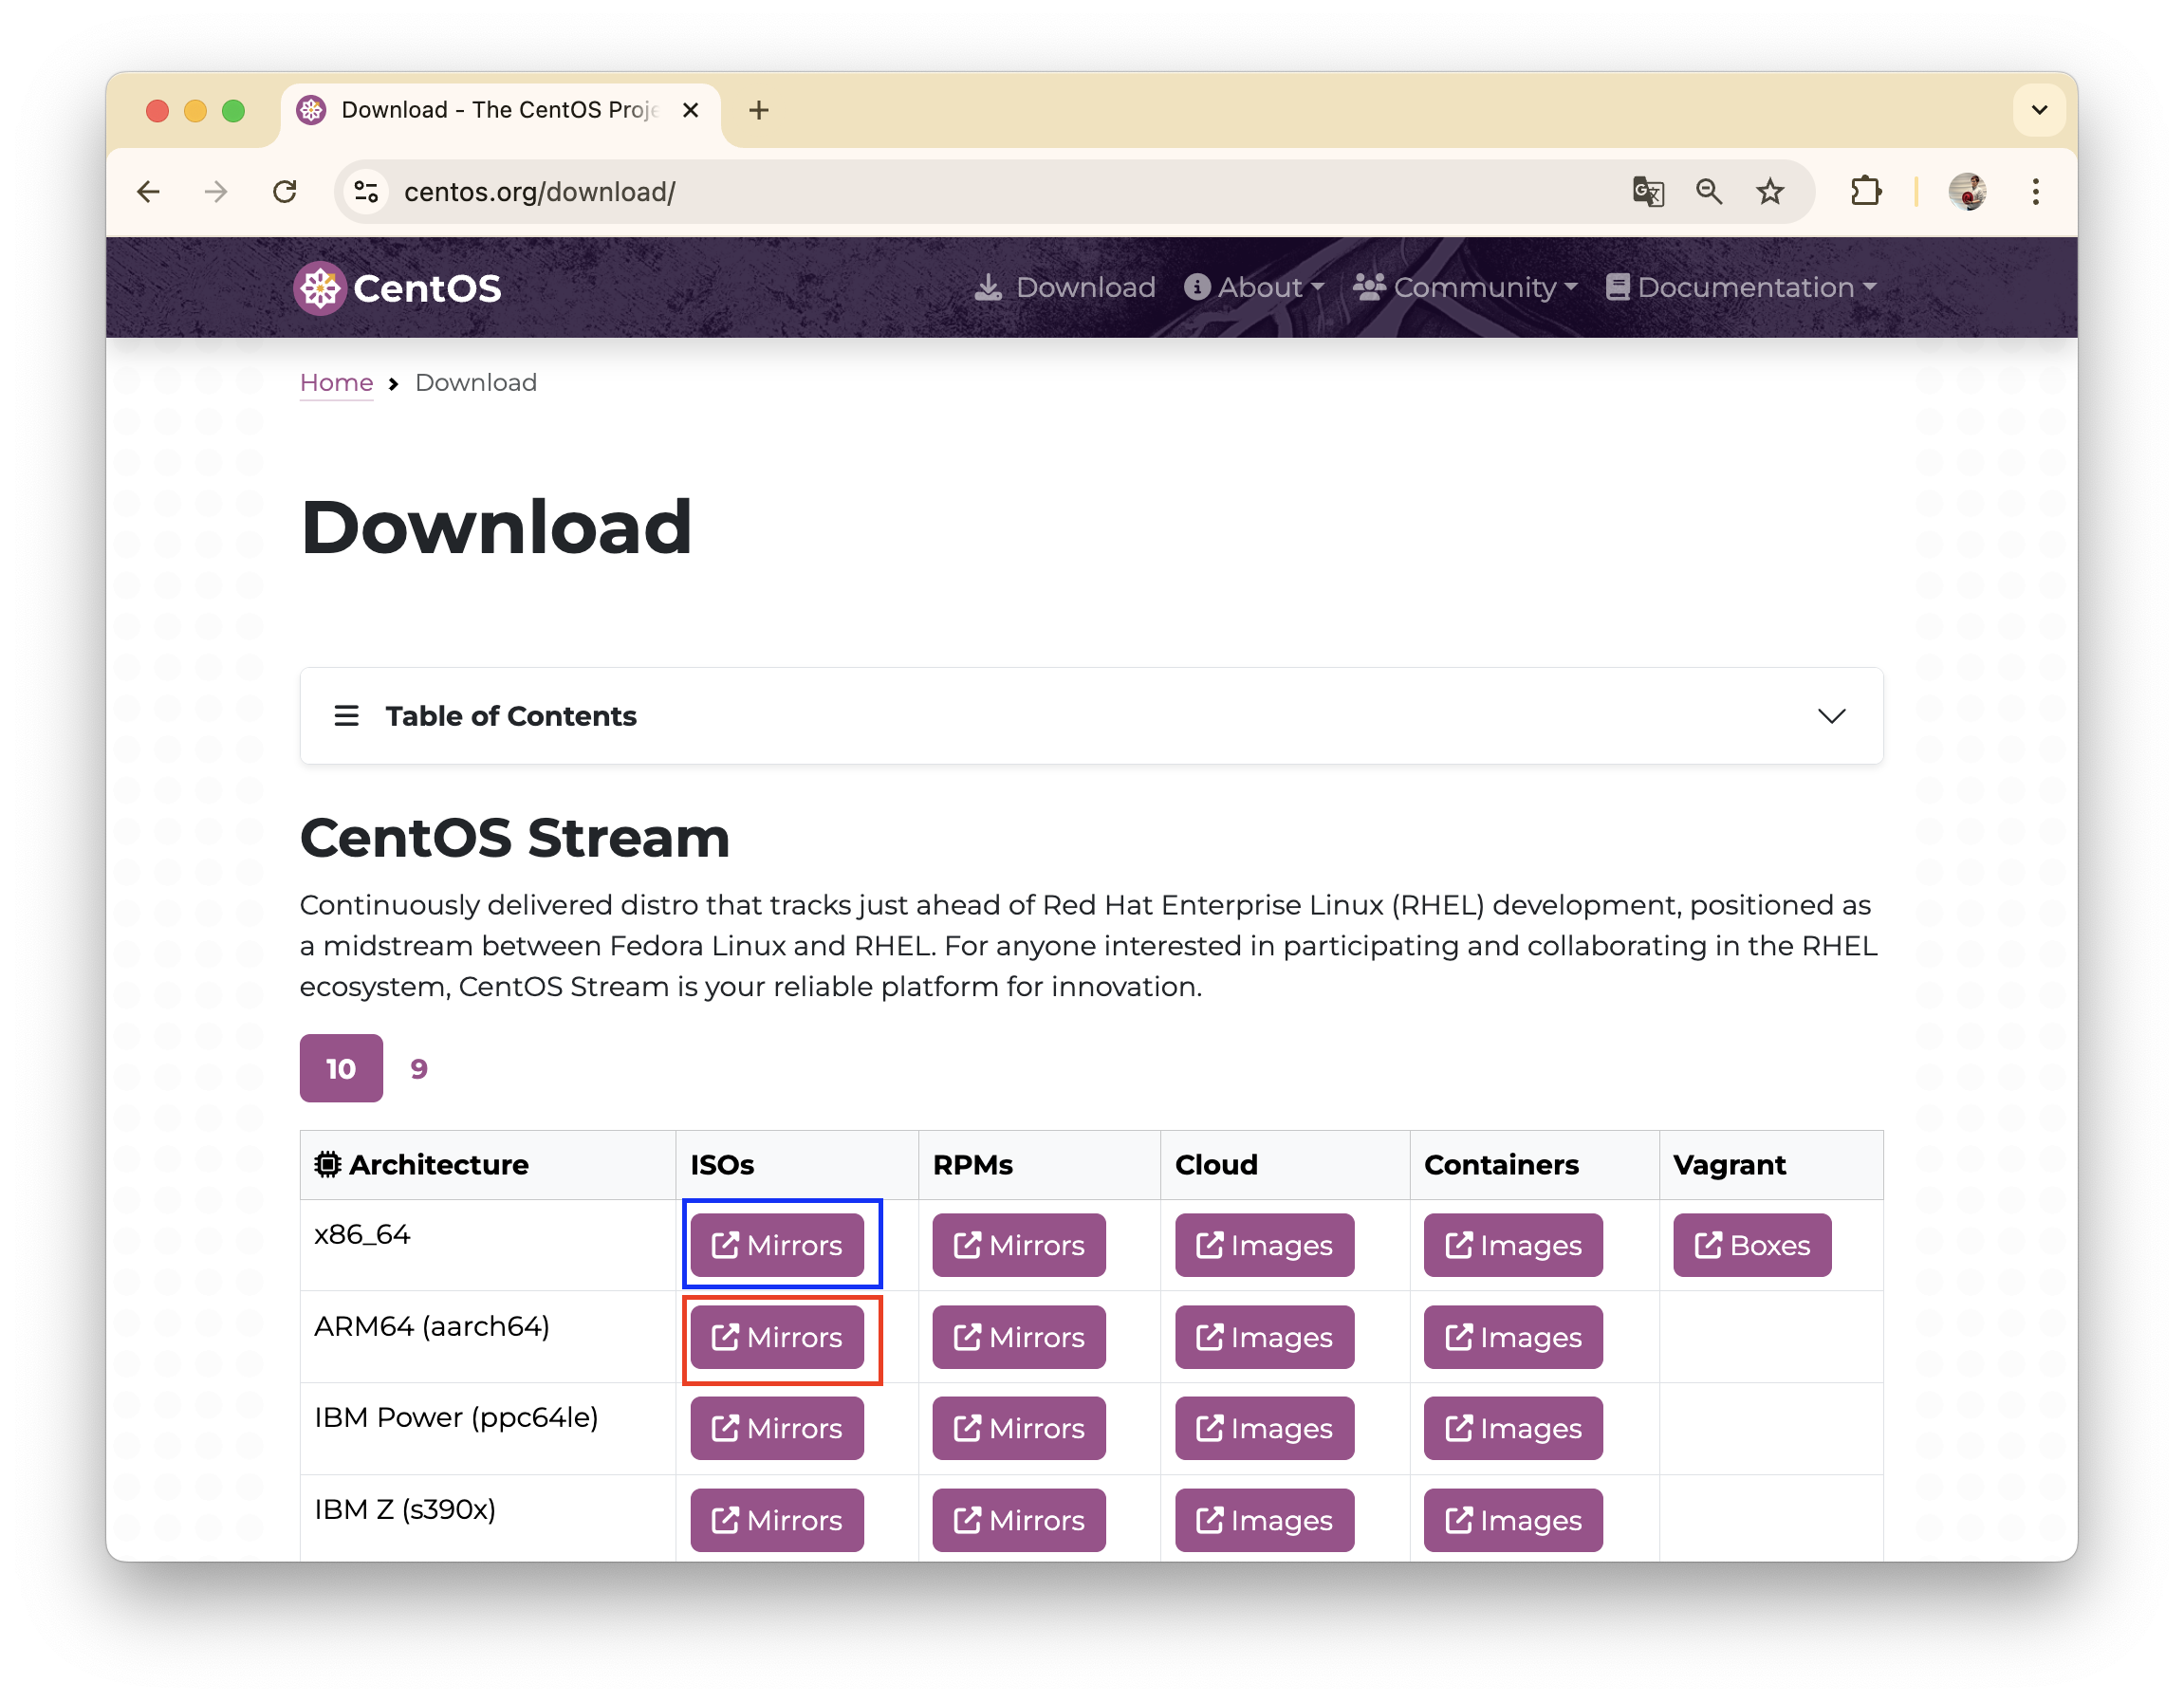Click the zoom magnifier icon in address bar

pyautogui.click(x=1708, y=191)
